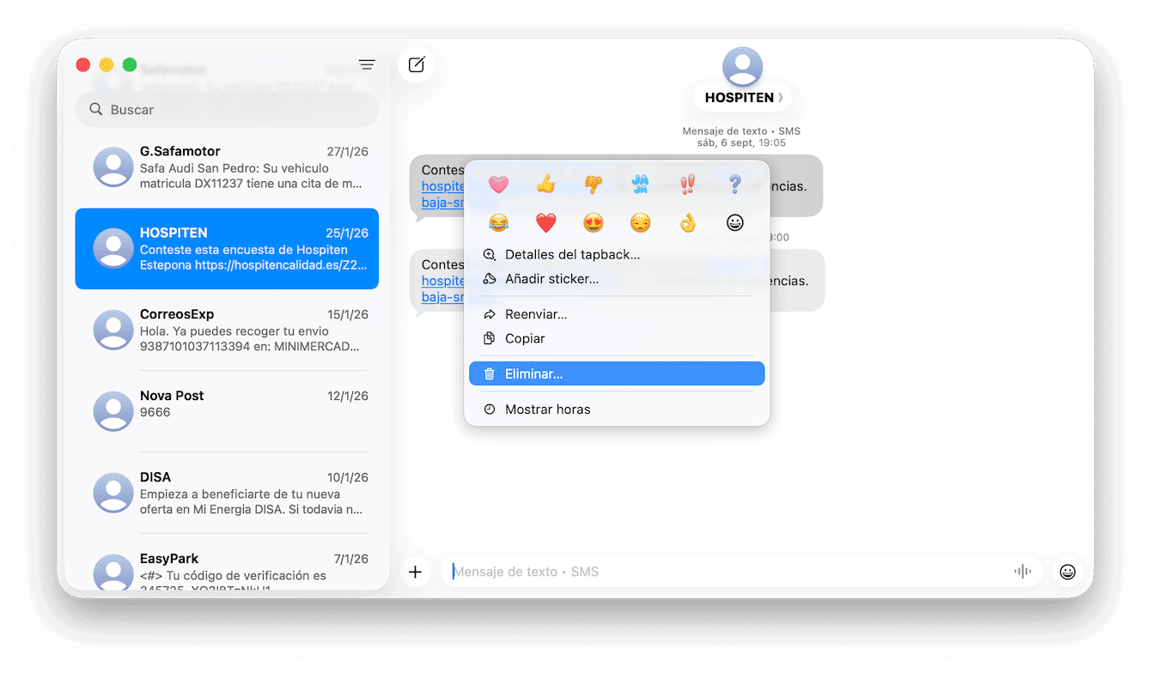This screenshot has height=673, width=1151.
Task: Open emoji picker beside message field
Action: [1068, 572]
